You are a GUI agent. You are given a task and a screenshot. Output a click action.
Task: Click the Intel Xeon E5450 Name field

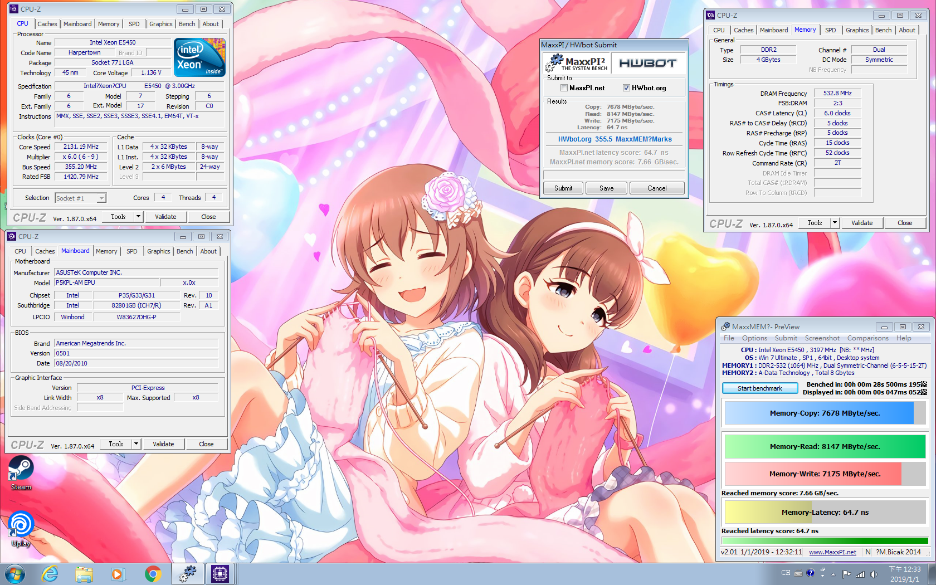click(113, 42)
